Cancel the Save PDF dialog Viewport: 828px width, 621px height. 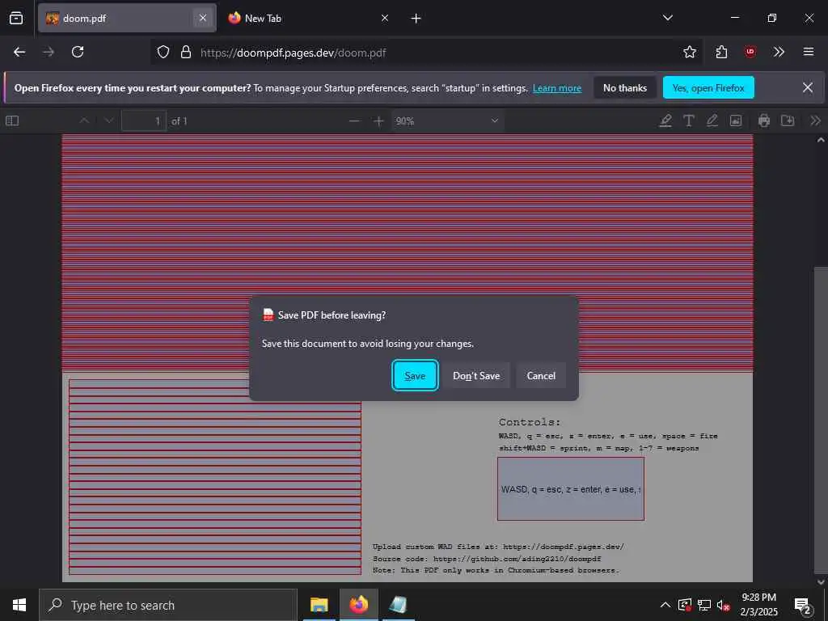pyautogui.click(x=541, y=375)
